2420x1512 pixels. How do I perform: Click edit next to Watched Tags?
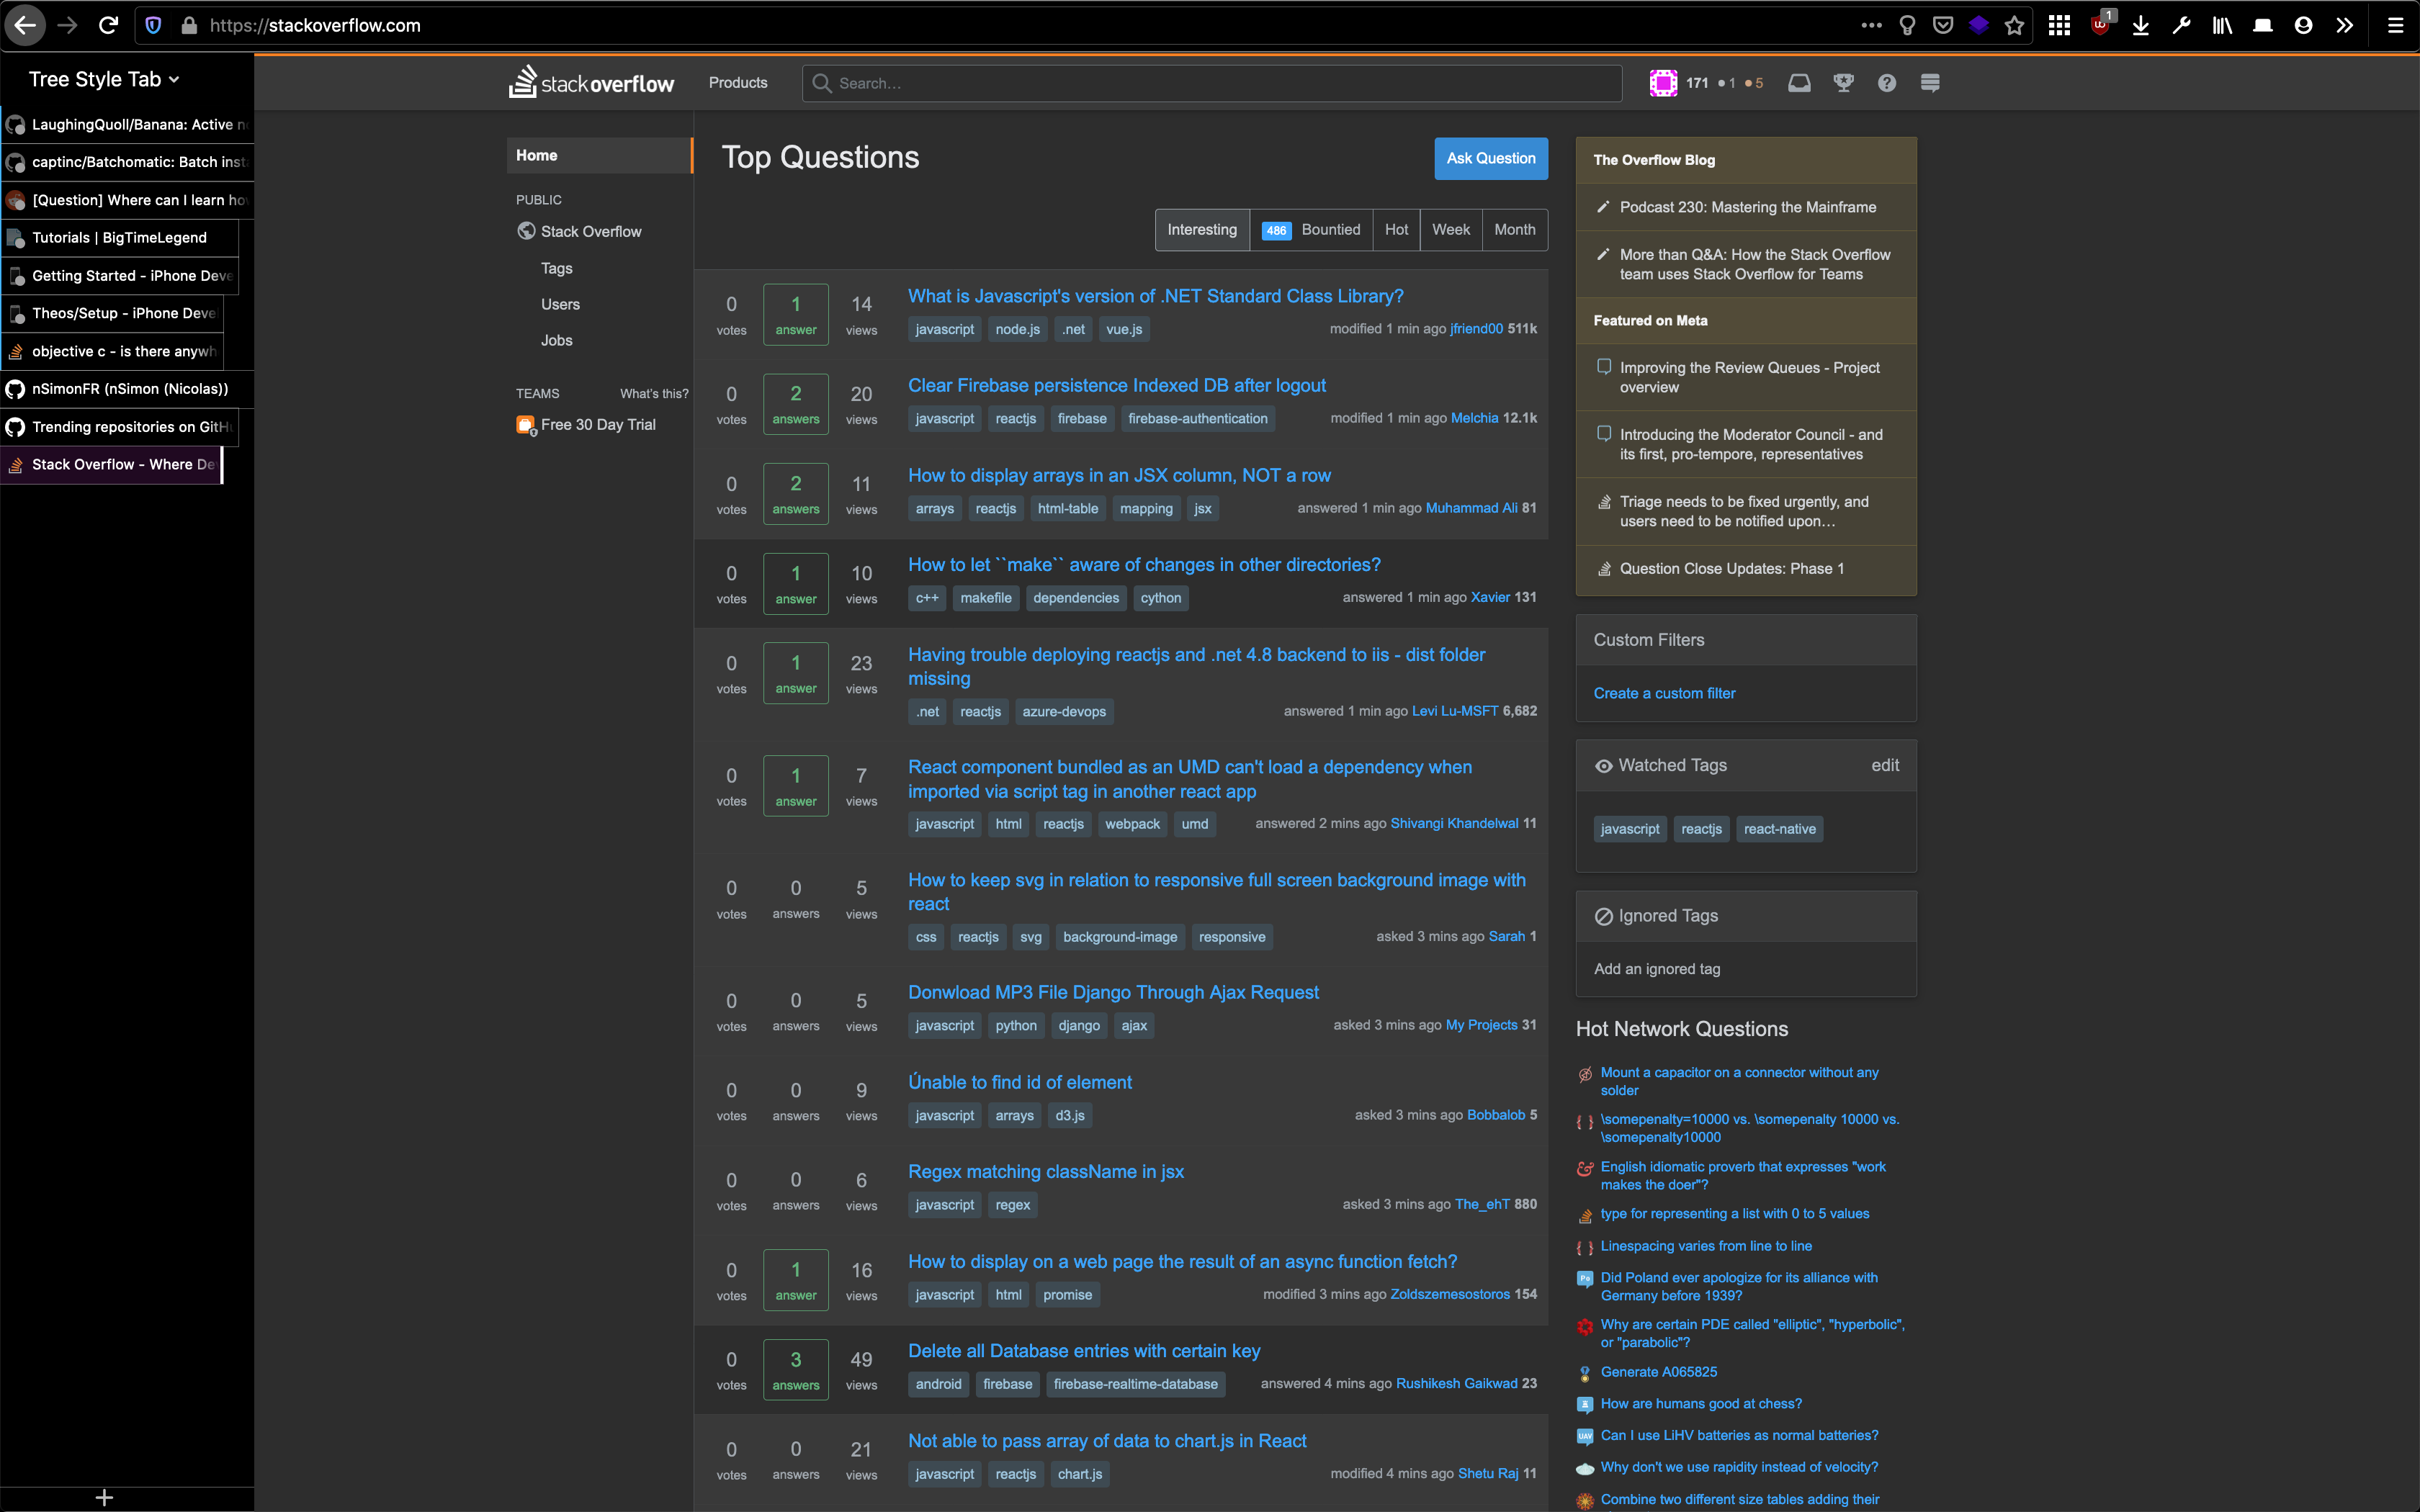pos(1884,765)
